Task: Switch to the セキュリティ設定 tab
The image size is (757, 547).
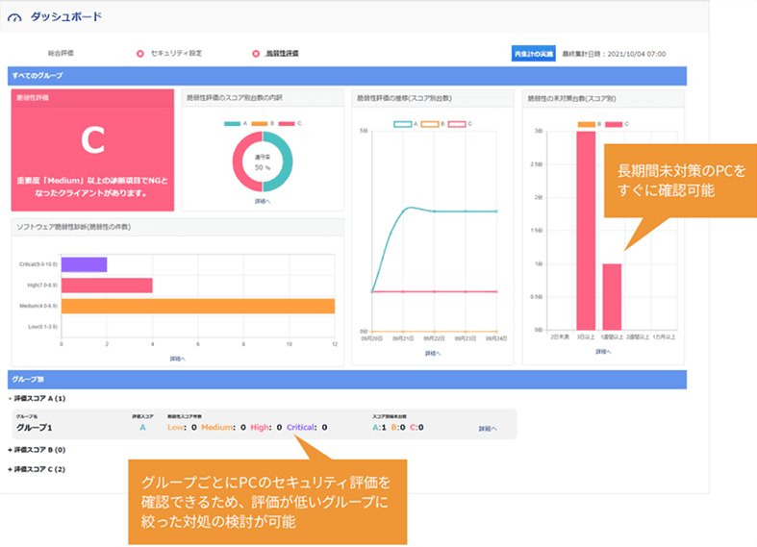Action: click(x=176, y=53)
